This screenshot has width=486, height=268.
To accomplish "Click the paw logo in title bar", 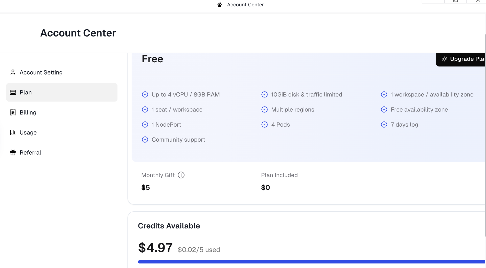I will point(219,5).
